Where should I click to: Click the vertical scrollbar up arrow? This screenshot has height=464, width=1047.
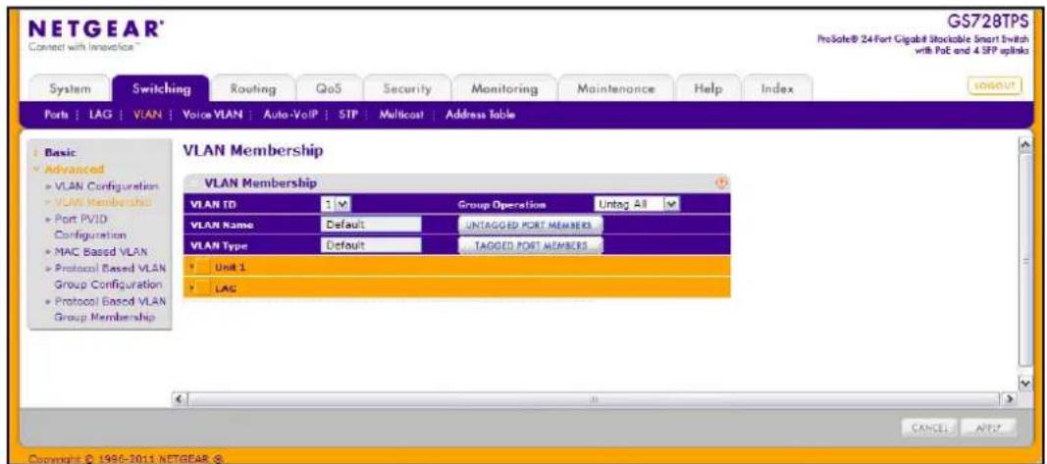1027,145
